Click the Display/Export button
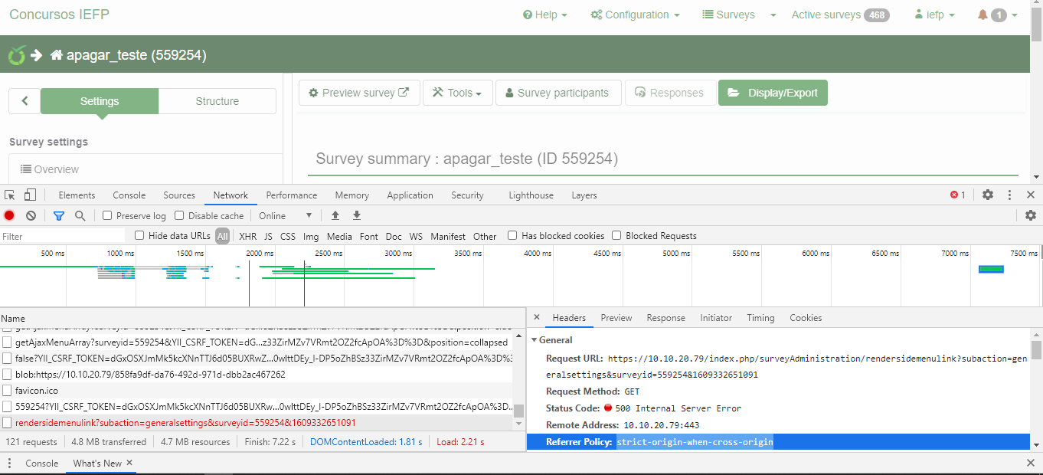The image size is (1043, 475). [x=773, y=93]
